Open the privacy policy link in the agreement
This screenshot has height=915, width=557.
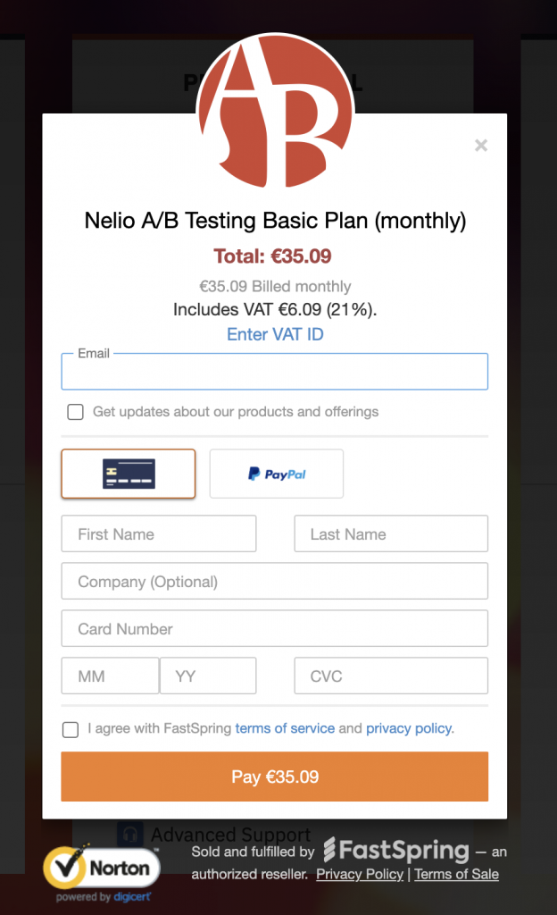(x=409, y=728)
